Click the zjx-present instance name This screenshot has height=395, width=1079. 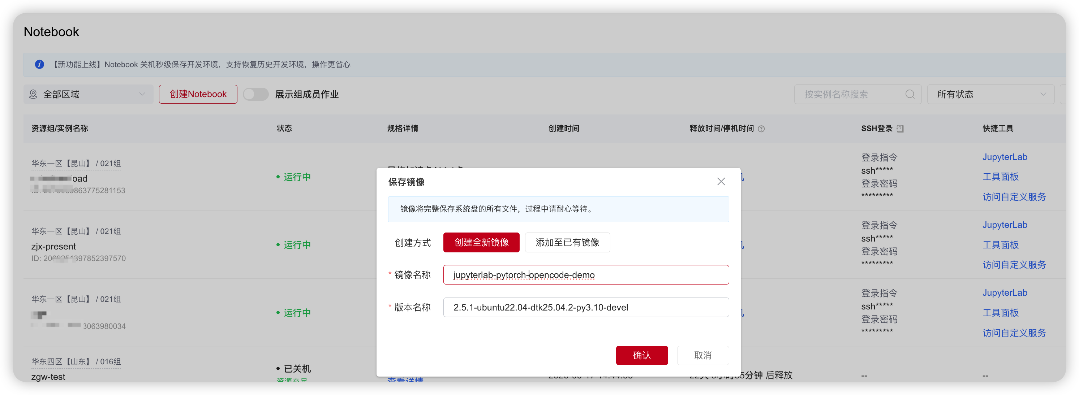click(53, 247)
